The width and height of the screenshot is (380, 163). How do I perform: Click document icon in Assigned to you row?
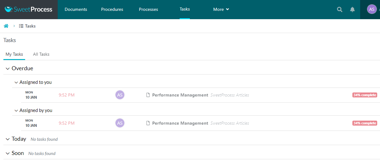coord(148,95)
